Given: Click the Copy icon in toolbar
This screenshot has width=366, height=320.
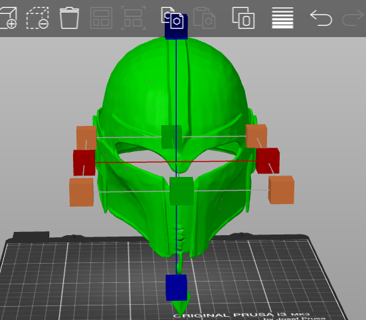Looking at the screenshot, I should [x=172, y=18].
